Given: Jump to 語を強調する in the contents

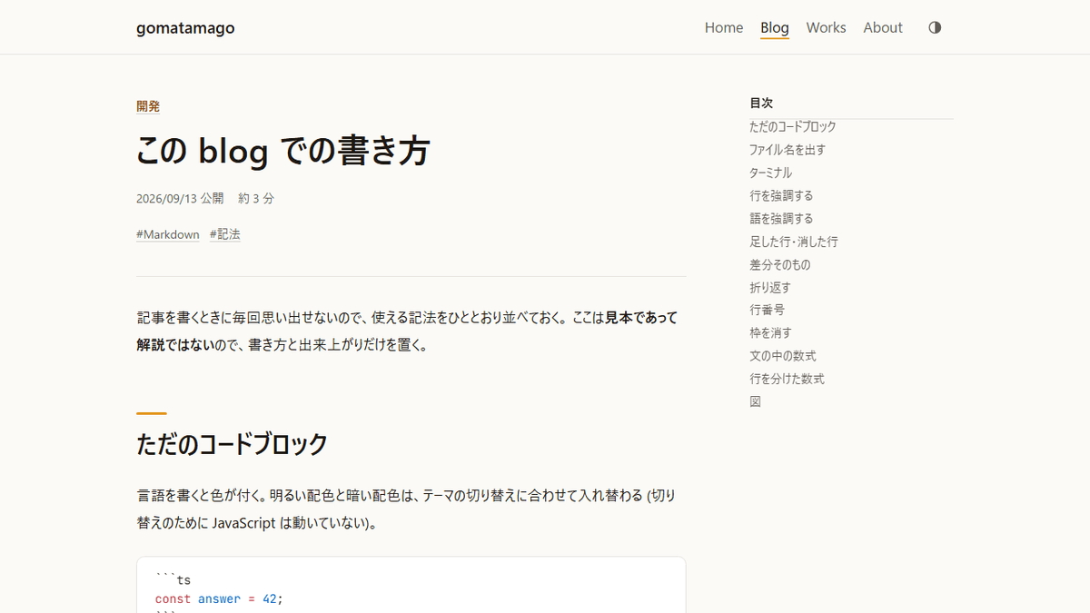Looking at the screenshot, I should coord(781,219).
